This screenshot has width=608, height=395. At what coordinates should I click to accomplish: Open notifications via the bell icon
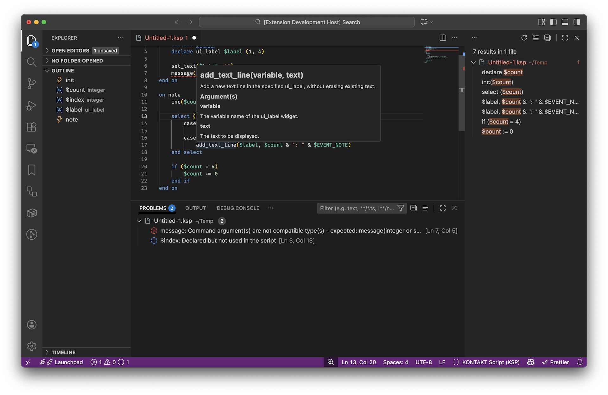pyautogui.click(x=579, y=362)
